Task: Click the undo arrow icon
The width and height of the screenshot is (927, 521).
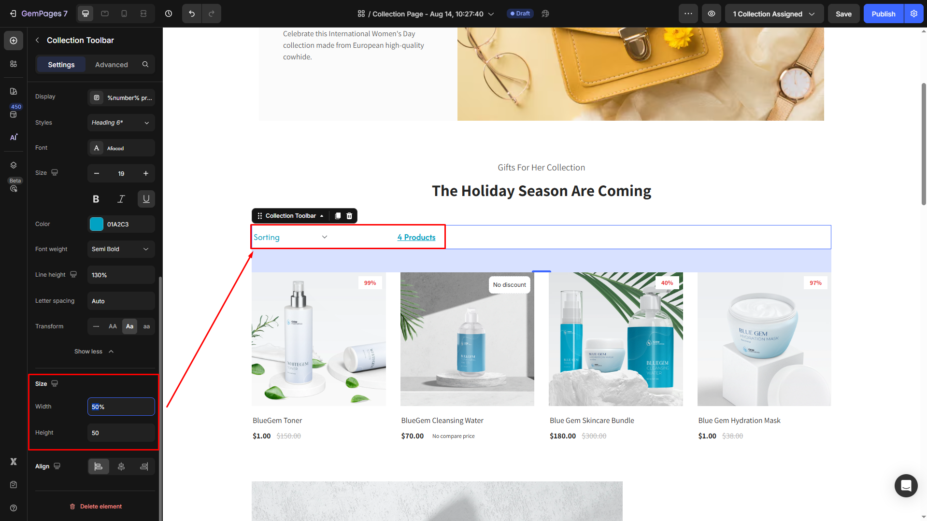Action: click(192, 14)
